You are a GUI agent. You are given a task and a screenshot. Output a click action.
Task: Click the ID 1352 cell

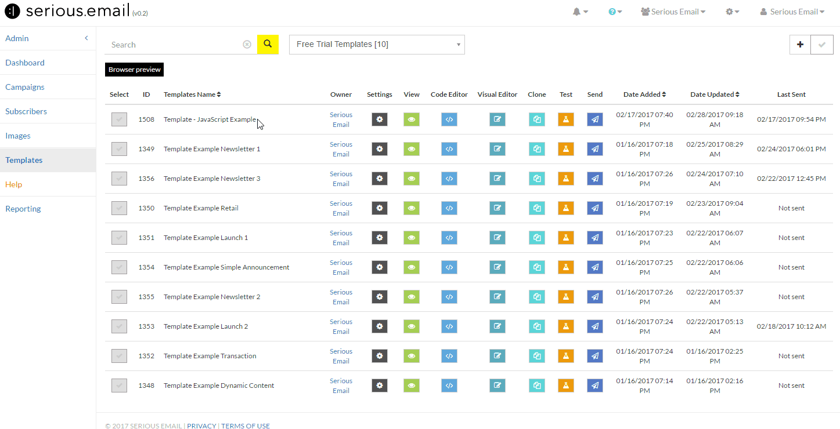point(146,356)
